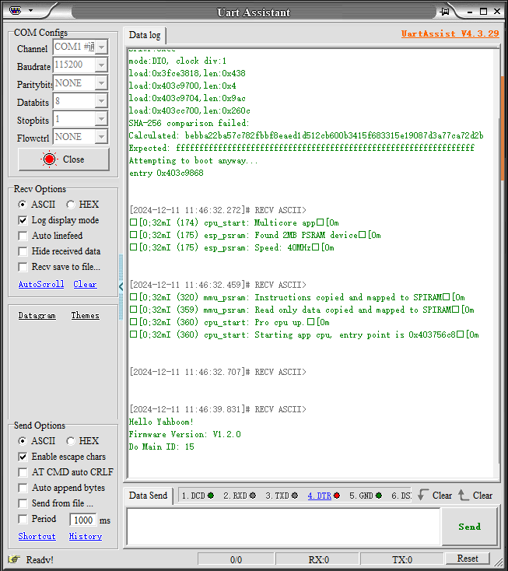Open the Stopbits dropdown

point(101,119)
